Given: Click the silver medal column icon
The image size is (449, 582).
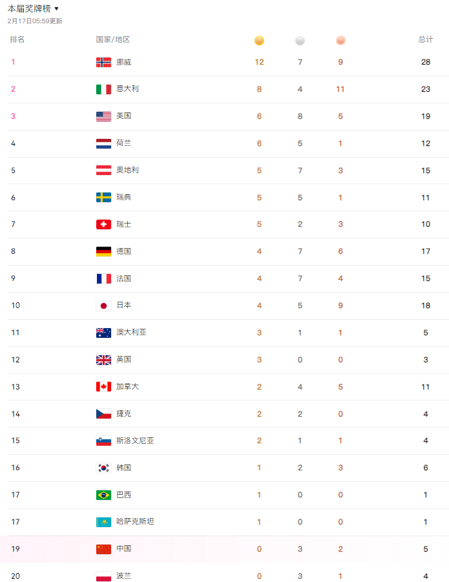Looking at the screenshot, I should [300, 41].
